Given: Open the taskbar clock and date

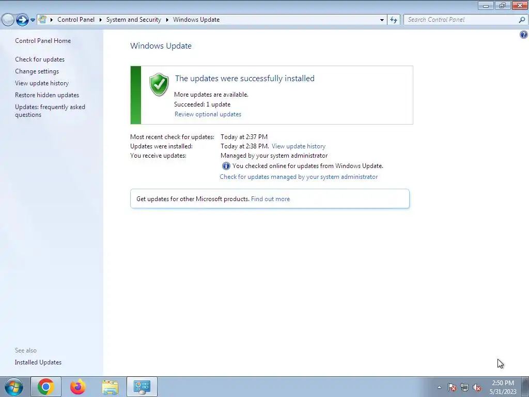Looking at the screenshot, I should [x=503, y=387].
